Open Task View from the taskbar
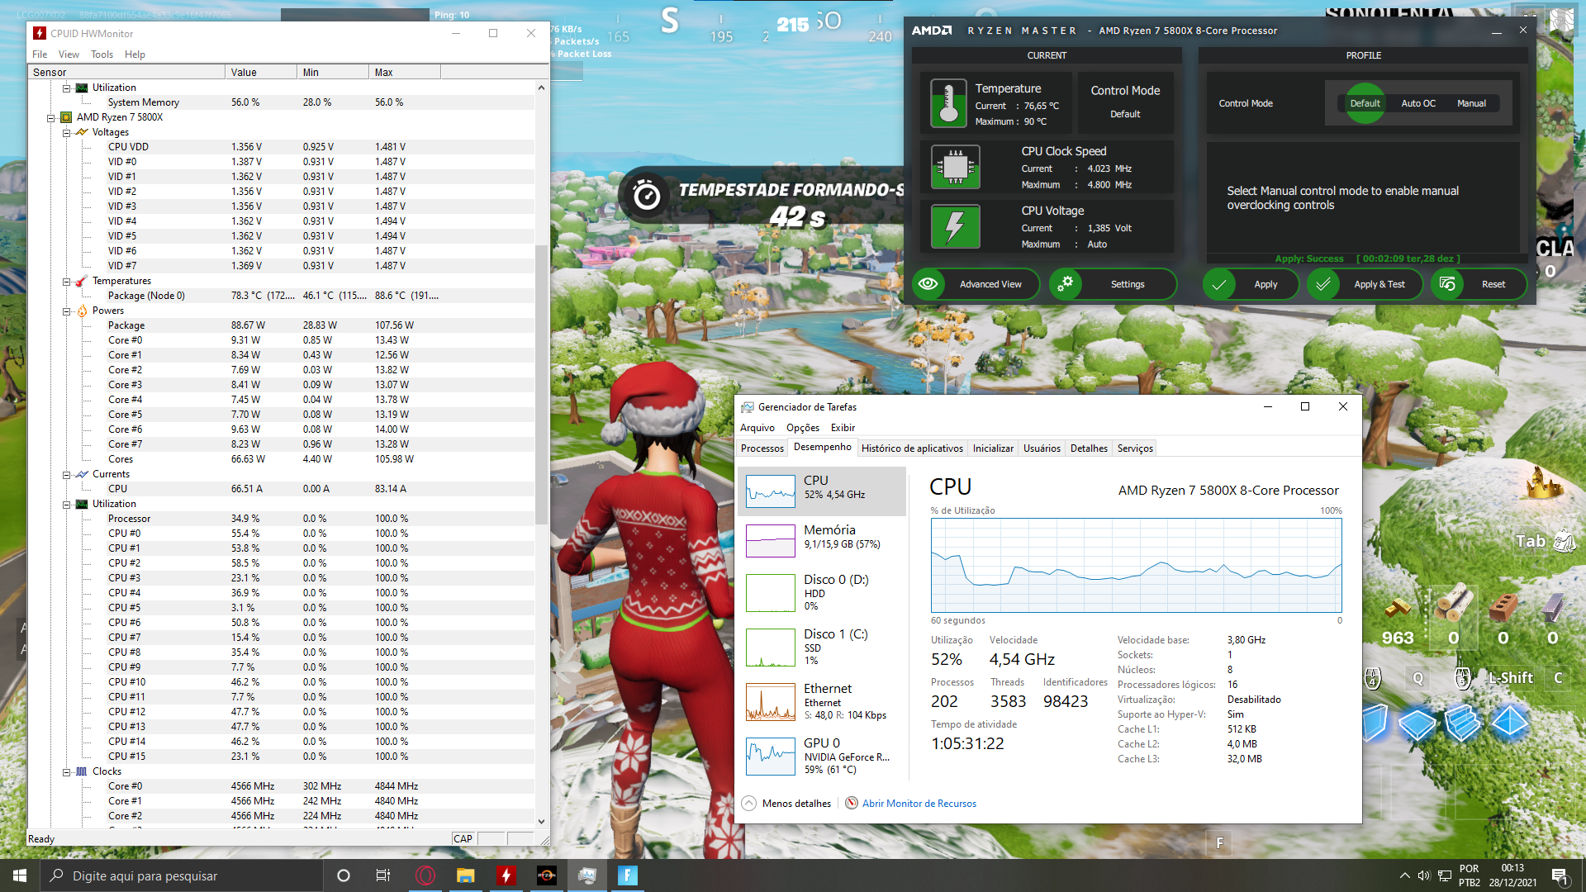The width and height of the screenshot is (1586, 892). point(383,875)
